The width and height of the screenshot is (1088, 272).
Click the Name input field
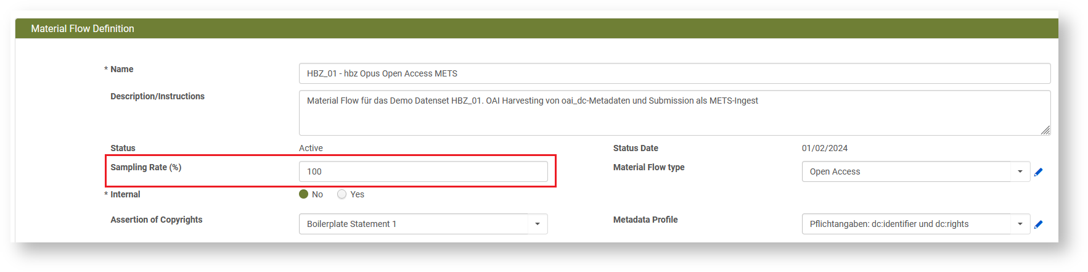(x=674, y=73)
